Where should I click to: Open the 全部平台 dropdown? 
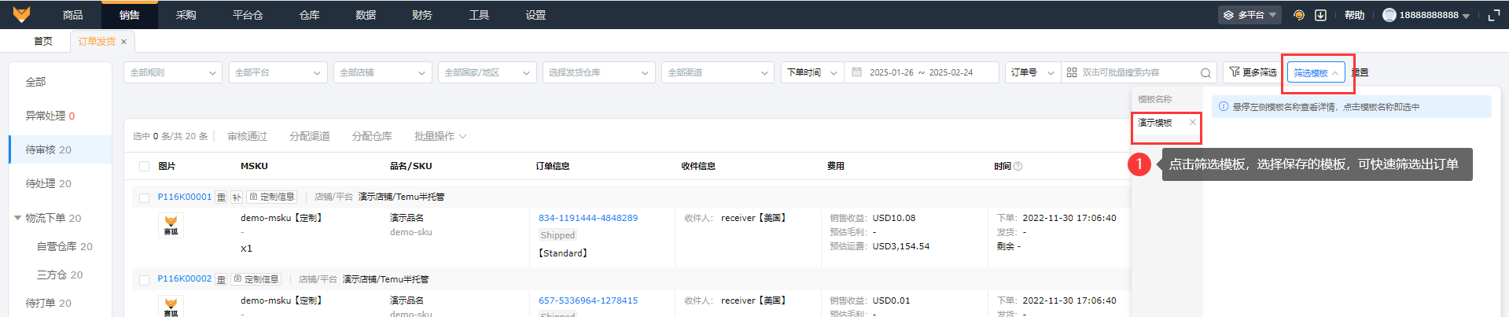coord(278,72)
